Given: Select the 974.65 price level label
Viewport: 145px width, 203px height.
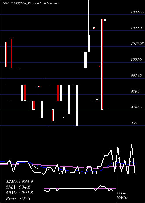Looking at the screenshot, I should coord(136,107).
